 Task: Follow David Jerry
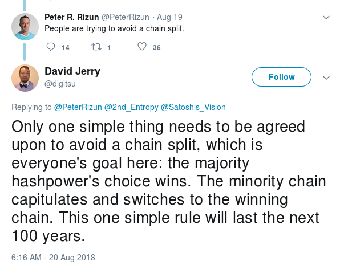tap(281, 77)
